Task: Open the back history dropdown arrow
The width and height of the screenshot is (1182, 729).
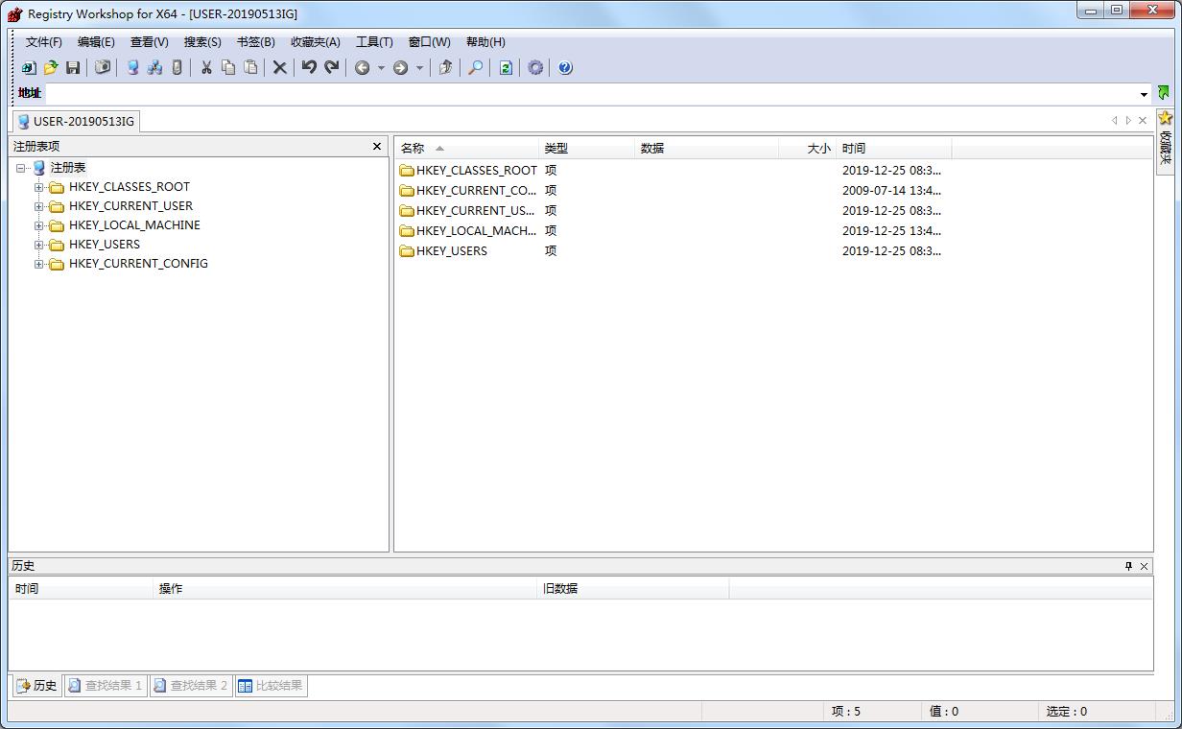Action: coord(381,68)
